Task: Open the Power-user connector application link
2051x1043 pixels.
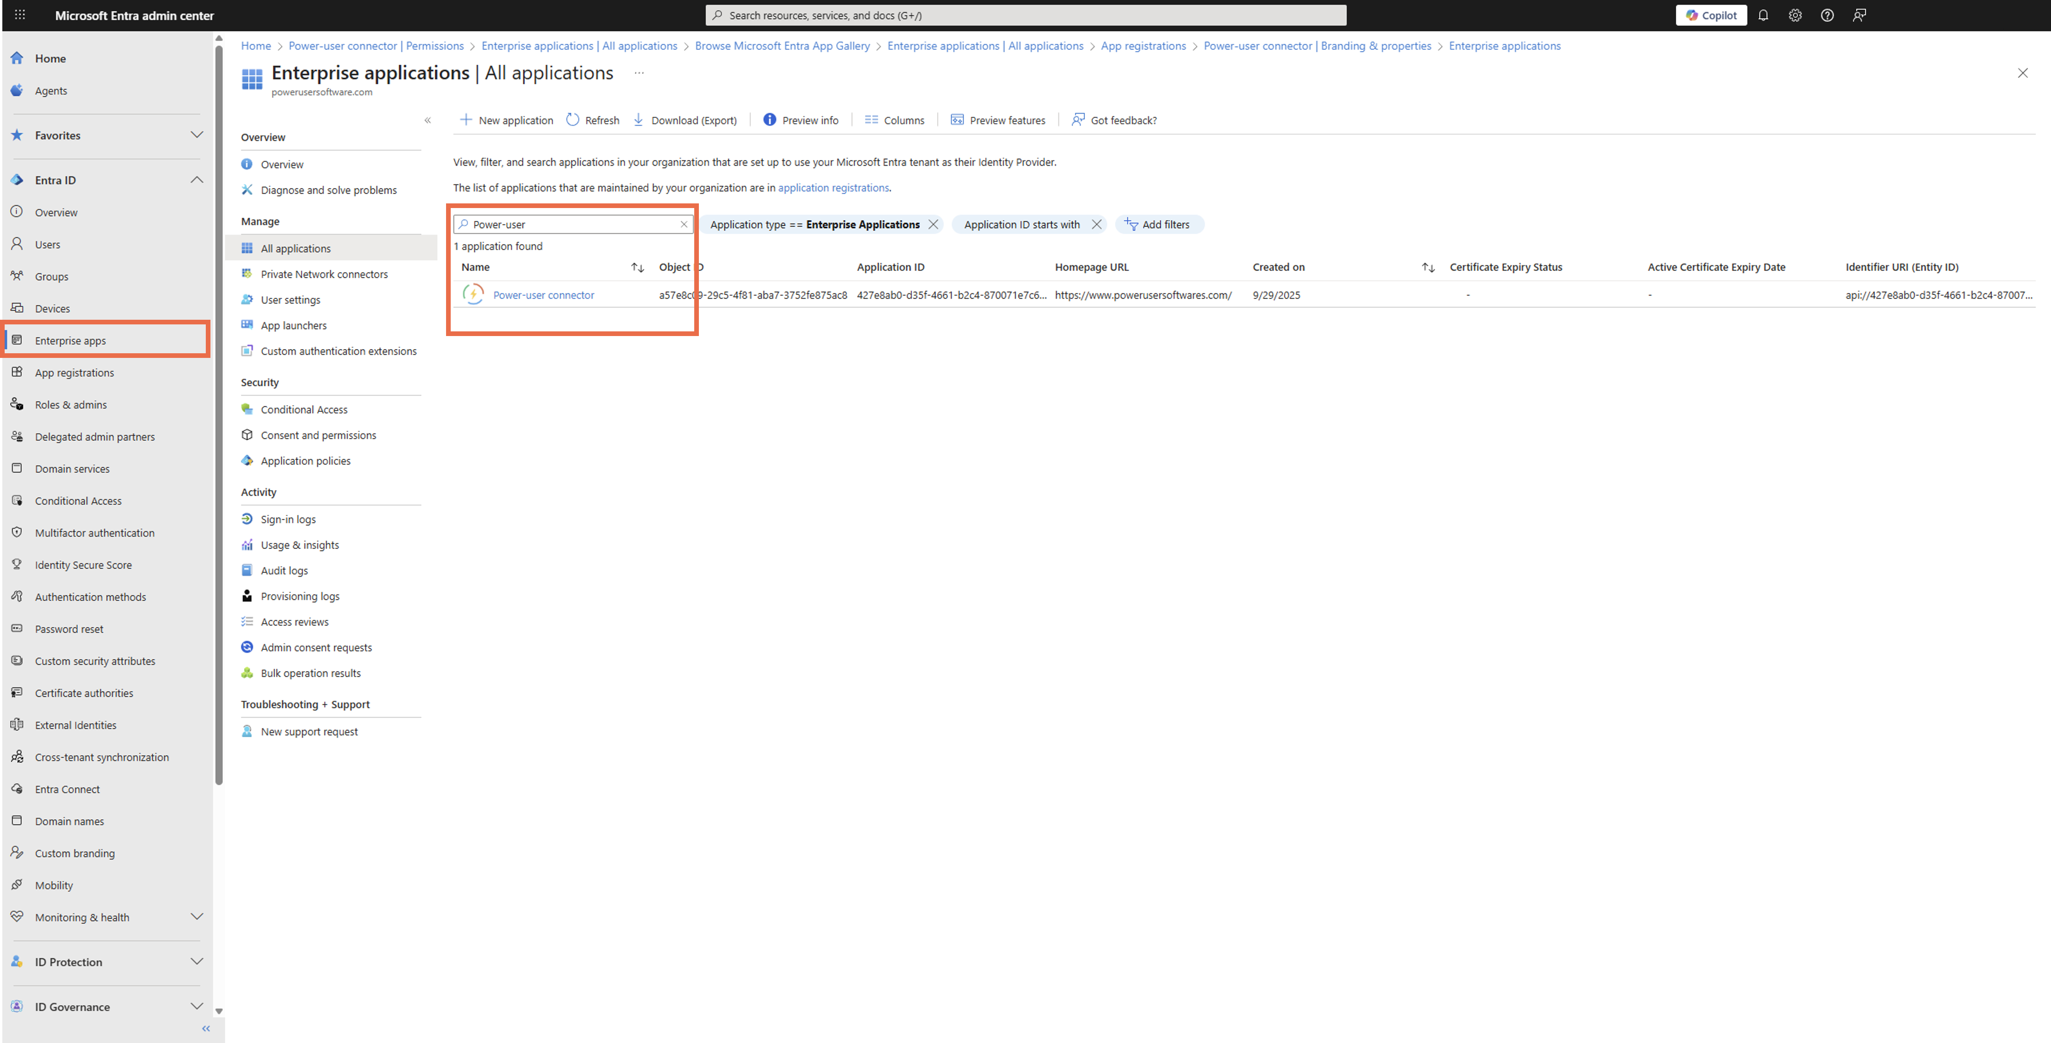Action: pos(543,295)
